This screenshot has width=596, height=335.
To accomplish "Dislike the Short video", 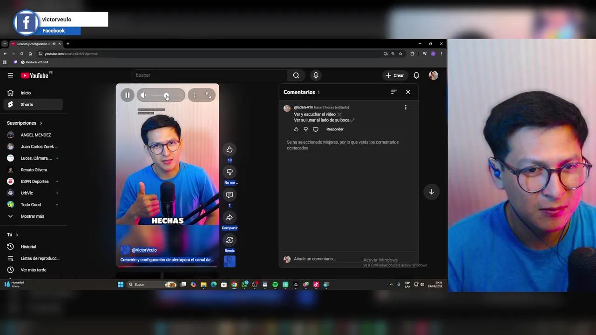I will pos(230,172).
